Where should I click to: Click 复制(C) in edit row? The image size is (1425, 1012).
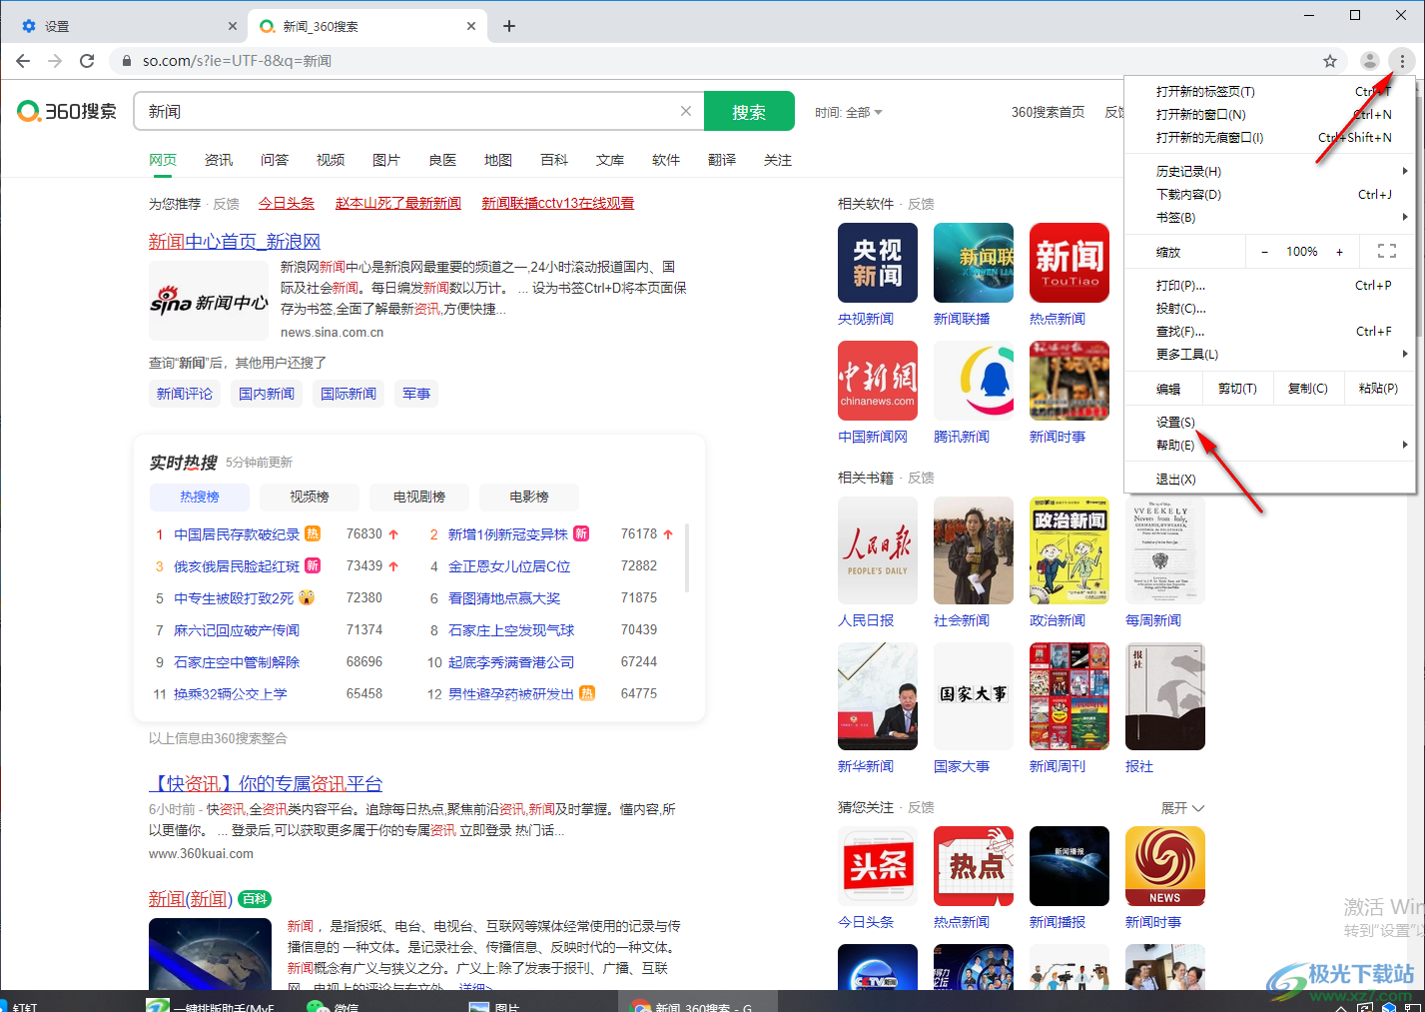pyautogui.click(x=1308, y=388)
